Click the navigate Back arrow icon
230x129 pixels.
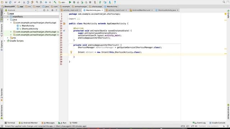pyautogui.click(x=46, y=2)
